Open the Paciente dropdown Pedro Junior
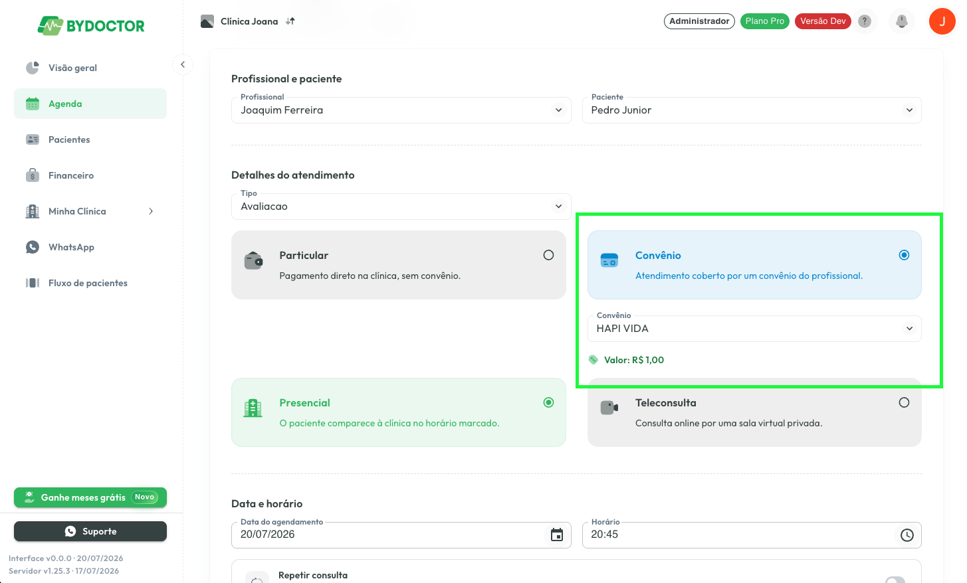Viewport: 967px width, 583px height. click(752, 110)
